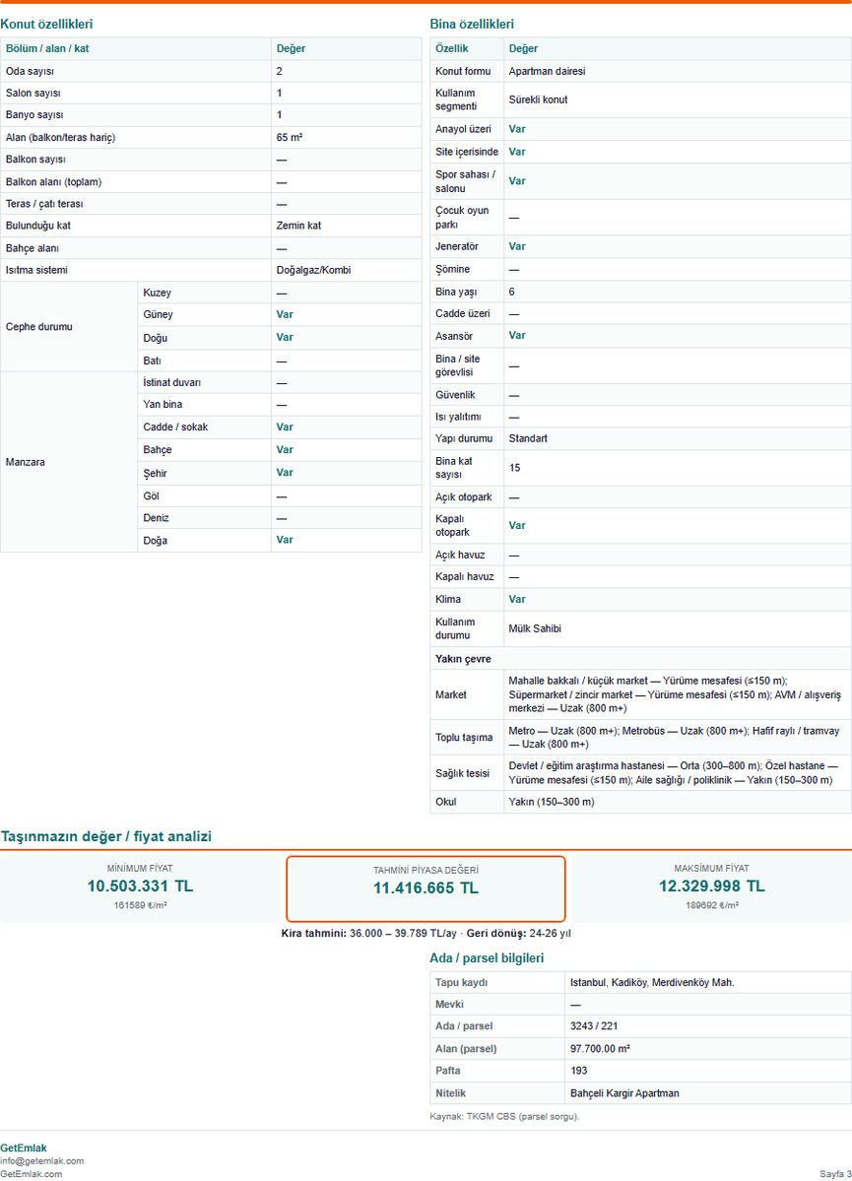The height and width of the screenshot is (1181, 852).
Task: Select the "Okul" row label
Action: click(446, 802)
